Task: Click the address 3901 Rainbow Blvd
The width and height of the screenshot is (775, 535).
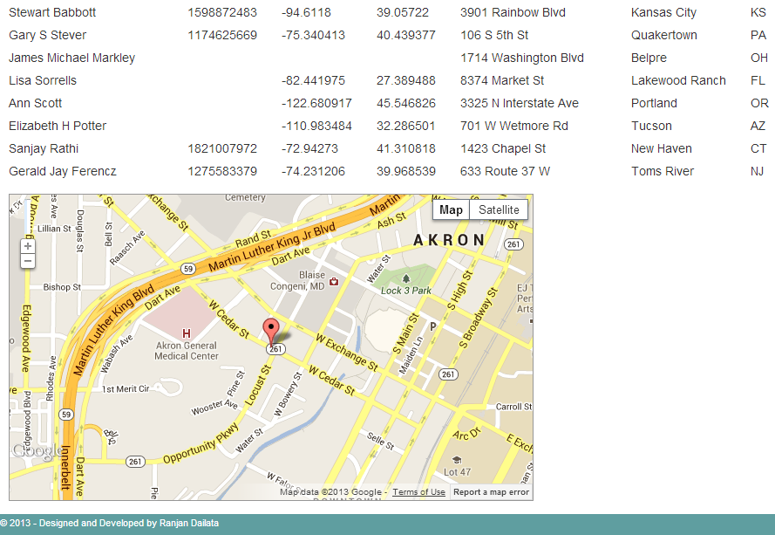Action: (513, 12)
